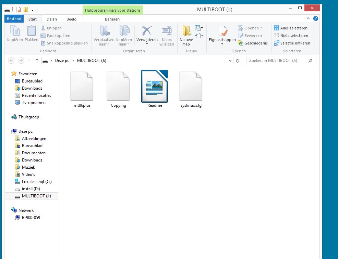Screen dimensions: 338x259
Task: Open the new item dropdown icon
Action: pyautogui.click(x=199, y=28)
